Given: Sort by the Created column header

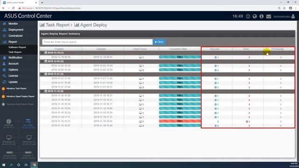Looking at the screenshot, I should (59, 49).
